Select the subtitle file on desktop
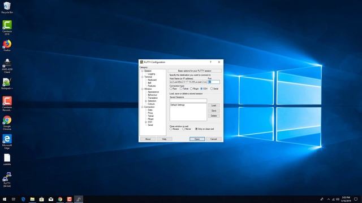362x203 pixels. pyautogui.click(x=7, y=160)
